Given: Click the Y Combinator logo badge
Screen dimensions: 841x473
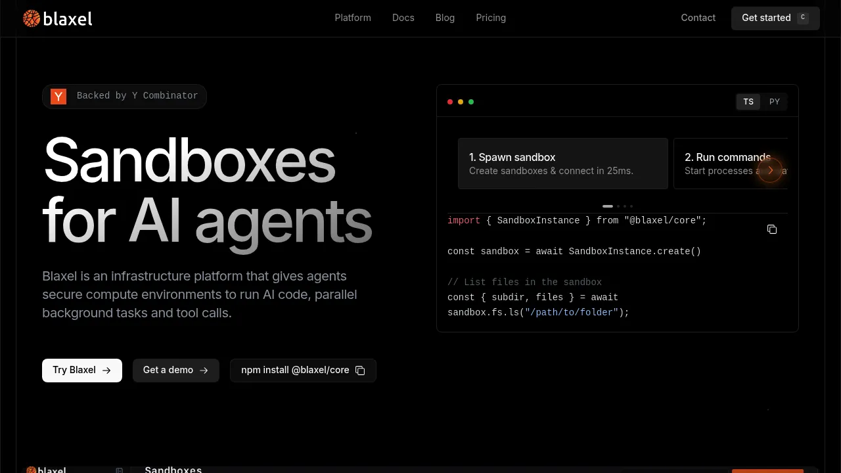Looking at the screenshot, I should [x=58, y=97].
